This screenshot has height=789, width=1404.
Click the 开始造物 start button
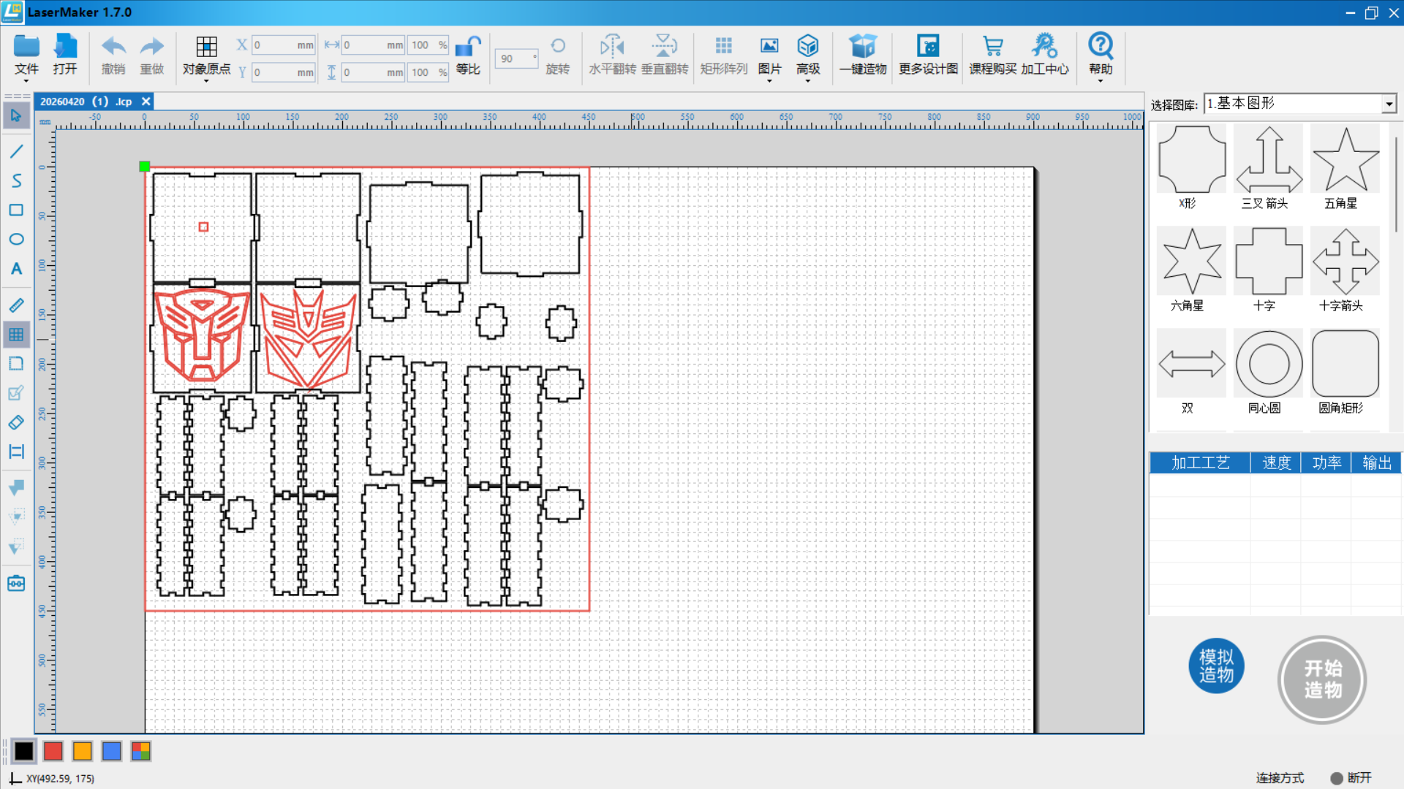click(1322, 679)
